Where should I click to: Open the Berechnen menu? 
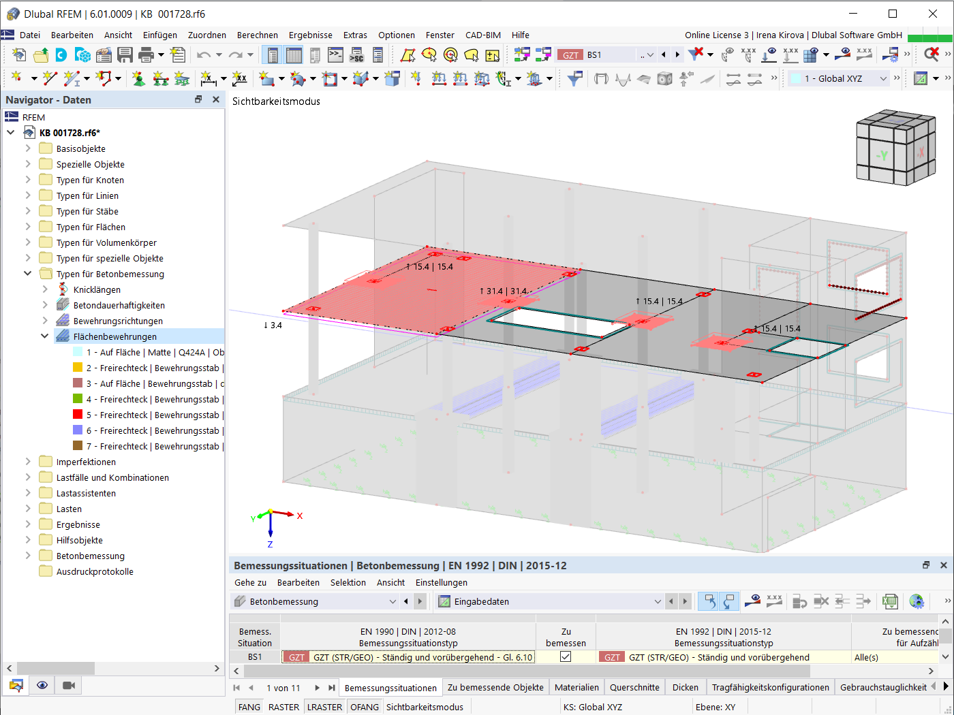(258, 35)
